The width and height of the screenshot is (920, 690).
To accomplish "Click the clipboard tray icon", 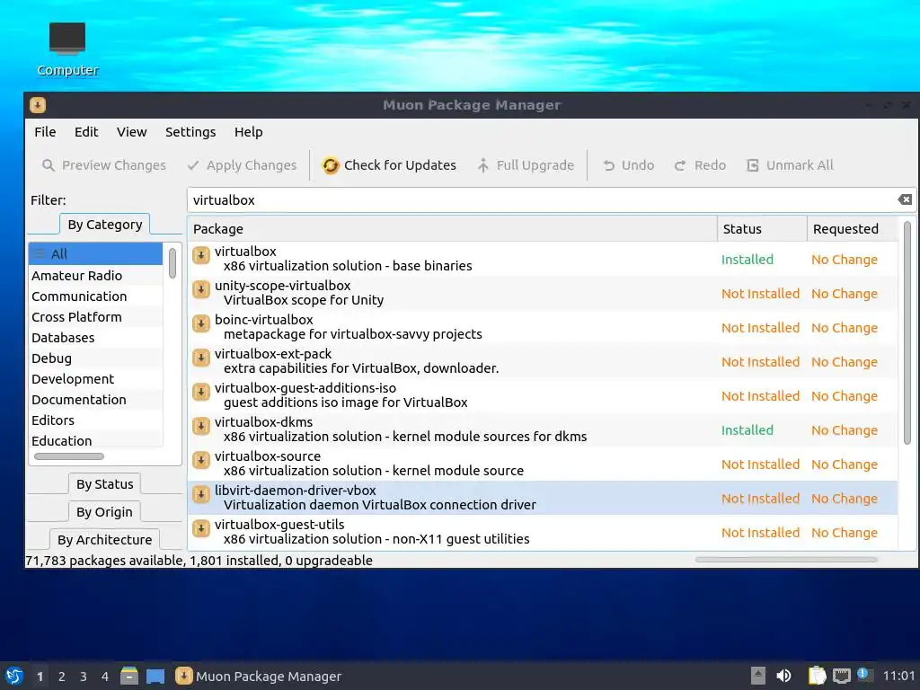I will [x=817, y=676].
